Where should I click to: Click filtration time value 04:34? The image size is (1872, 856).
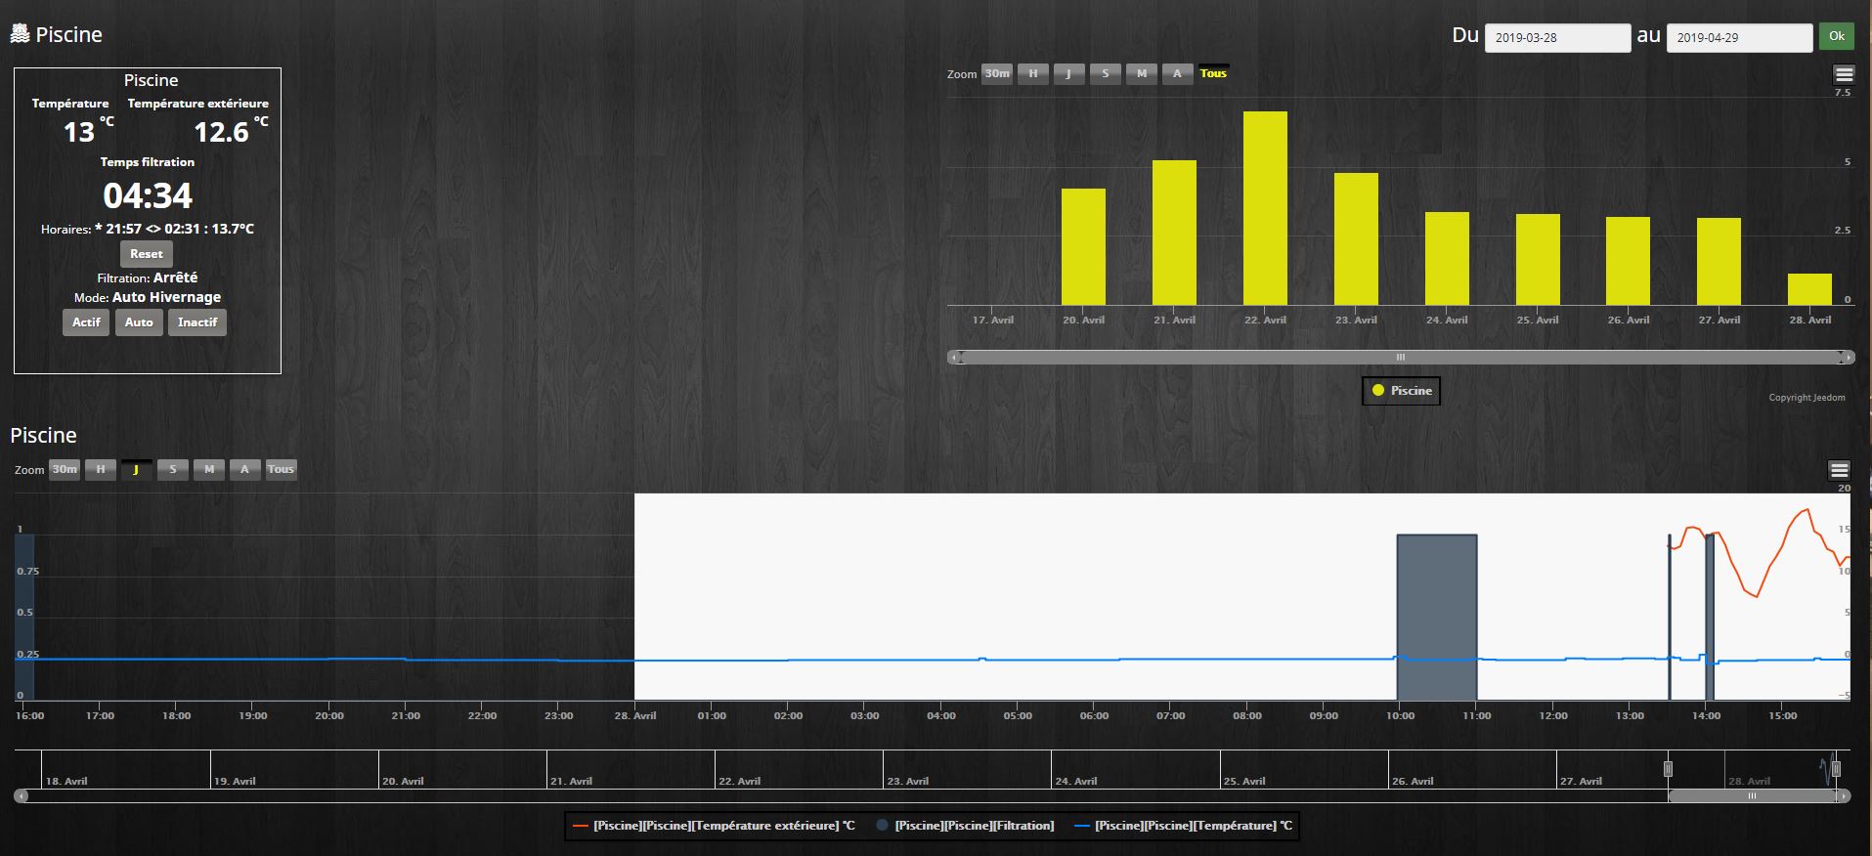click(x=148, y=196)
